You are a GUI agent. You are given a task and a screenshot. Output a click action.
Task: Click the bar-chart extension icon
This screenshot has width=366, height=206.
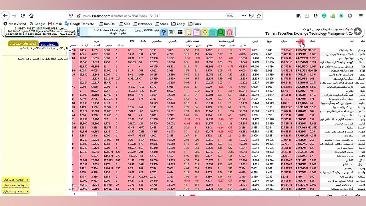point(333,16)
